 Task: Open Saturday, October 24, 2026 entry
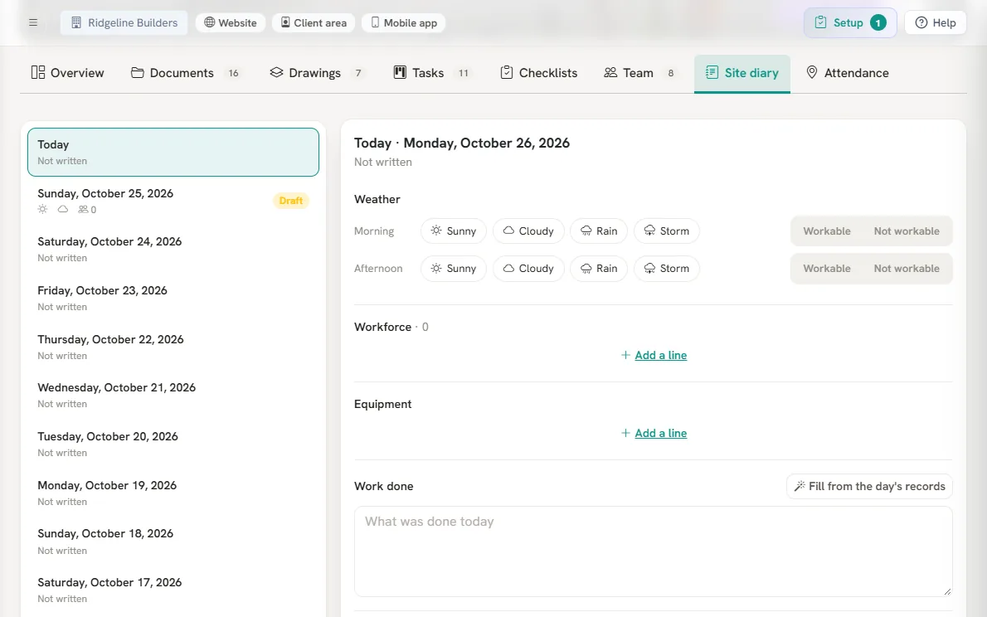coord(173,250)
